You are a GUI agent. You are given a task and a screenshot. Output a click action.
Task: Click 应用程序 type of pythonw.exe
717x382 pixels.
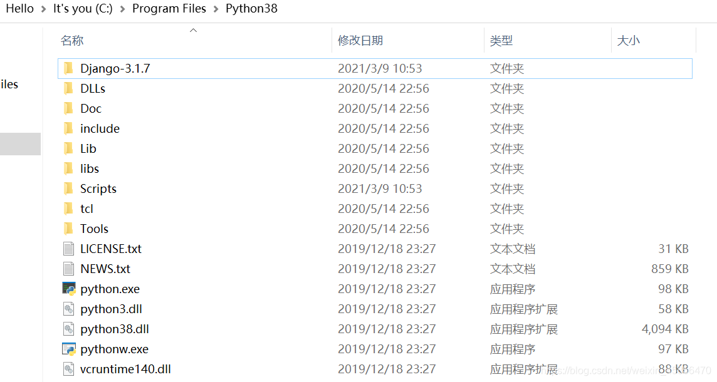point(513,349)
